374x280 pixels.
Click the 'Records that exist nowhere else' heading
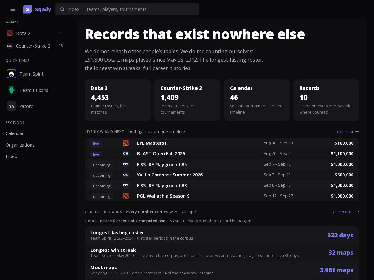pyautogui.click(x=195, y=34)
